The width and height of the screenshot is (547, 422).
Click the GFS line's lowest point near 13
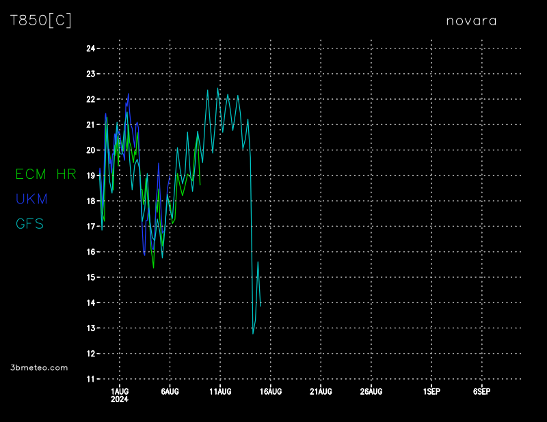(253, 333)
